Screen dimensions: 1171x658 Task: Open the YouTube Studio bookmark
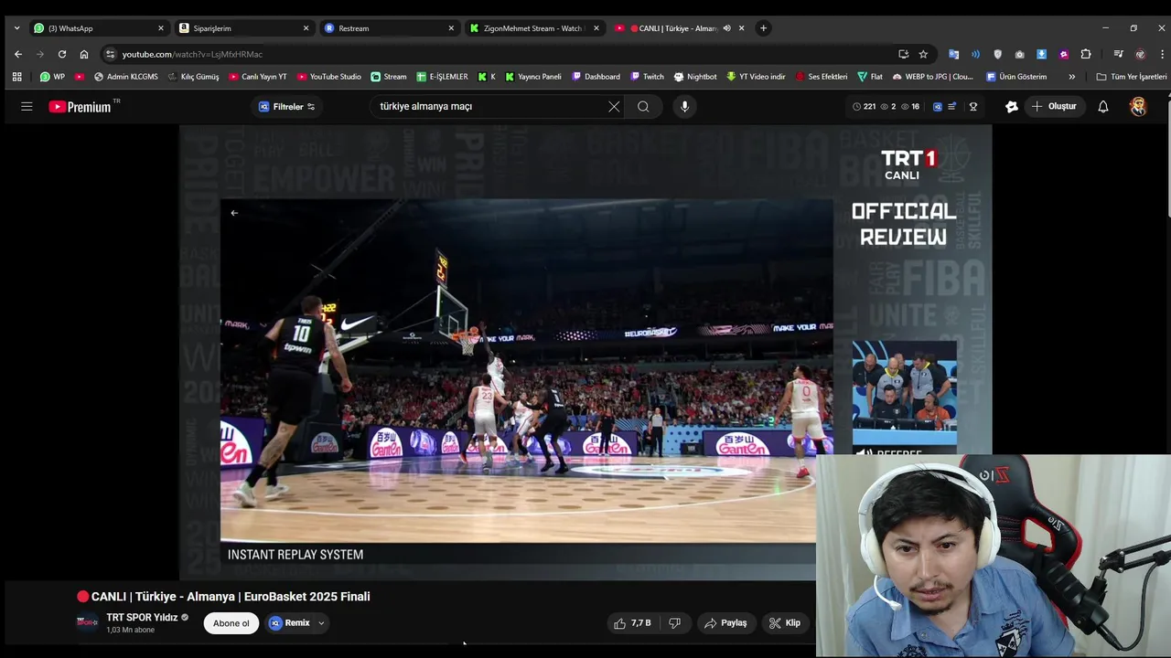point(329,77)
